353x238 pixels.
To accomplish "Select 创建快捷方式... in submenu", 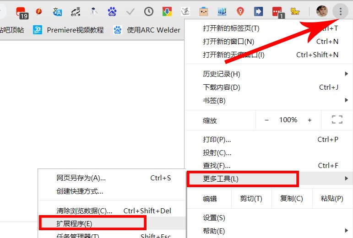I will pyautogui.click(x=112, y=191).
